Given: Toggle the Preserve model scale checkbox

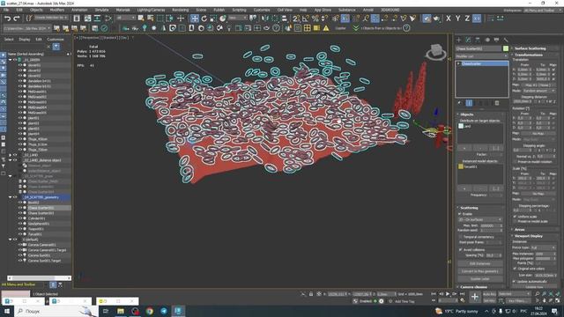Looking at the screenshot, I should (x=515, y=221).
